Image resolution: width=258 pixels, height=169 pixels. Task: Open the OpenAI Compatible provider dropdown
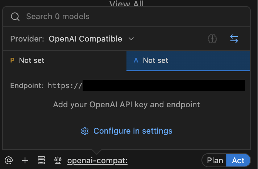coord(86,39)
